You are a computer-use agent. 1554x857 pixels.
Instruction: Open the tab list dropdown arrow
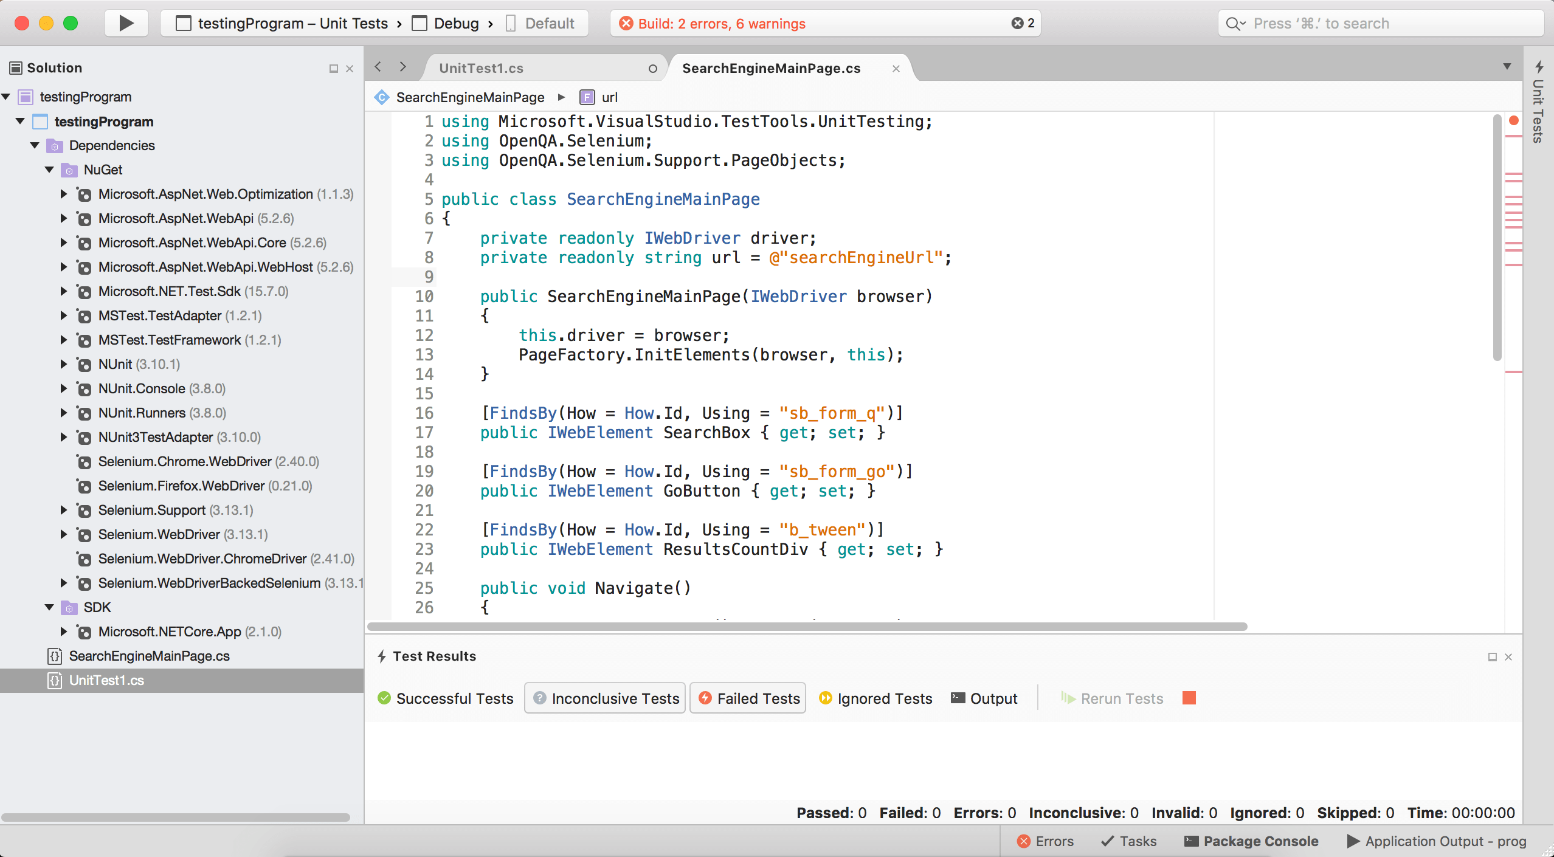pyautogui.click(x=1507, y=66)
